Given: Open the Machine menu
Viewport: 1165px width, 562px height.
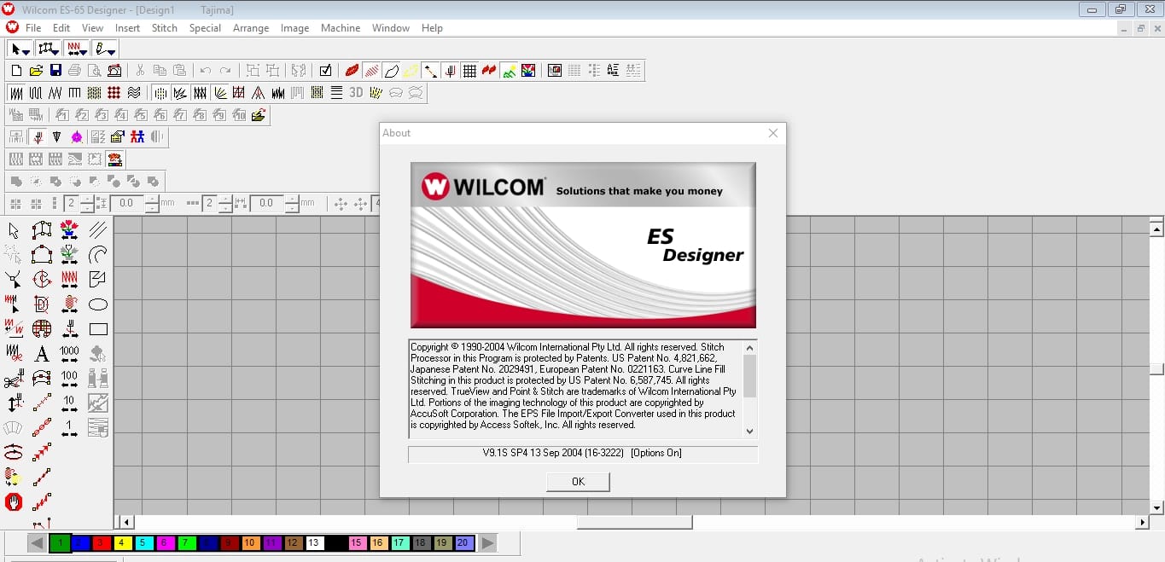Looking at the screenshot, I should (341, 28).
